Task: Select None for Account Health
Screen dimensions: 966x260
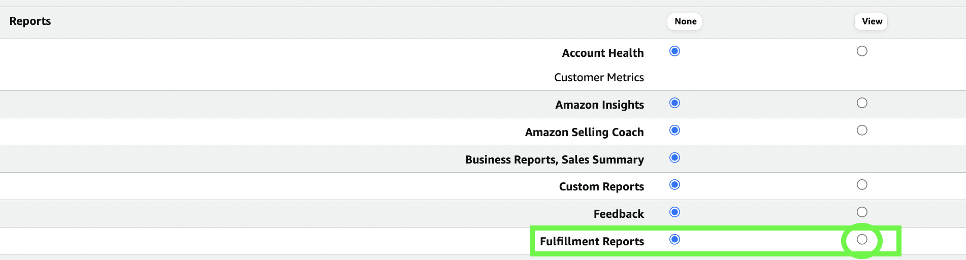Action: coord(674,51)
